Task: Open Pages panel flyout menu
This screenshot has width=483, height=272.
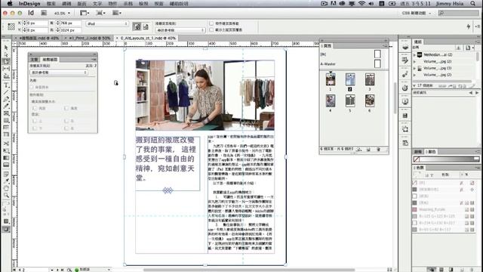Action: click(385, 46)
